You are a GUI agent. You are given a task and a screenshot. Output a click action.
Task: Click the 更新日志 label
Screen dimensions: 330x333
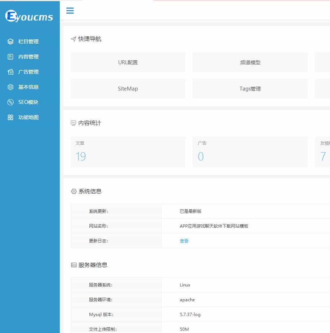(x=98, y=241)
